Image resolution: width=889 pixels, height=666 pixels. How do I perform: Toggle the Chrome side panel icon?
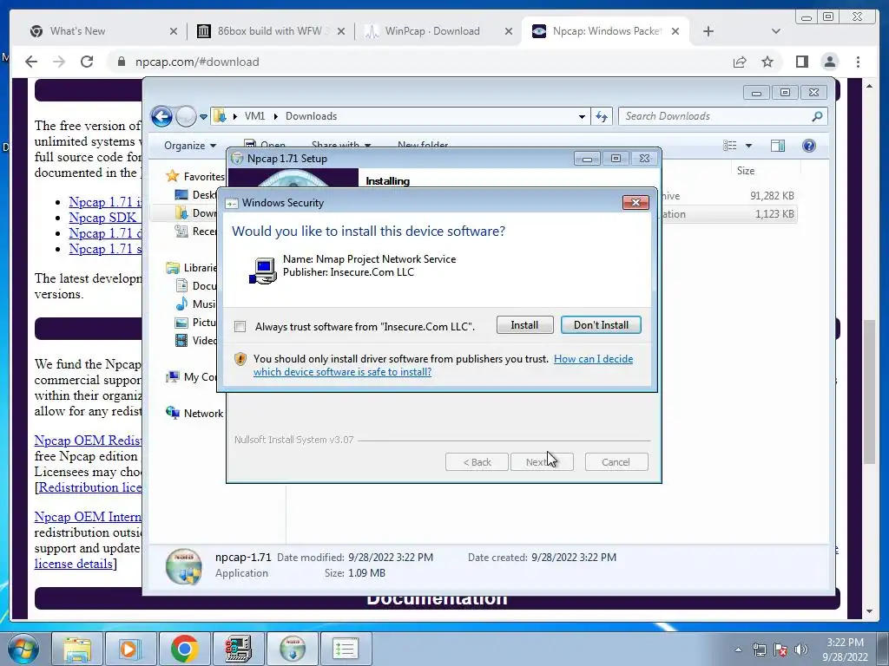(x=801, y=62)
